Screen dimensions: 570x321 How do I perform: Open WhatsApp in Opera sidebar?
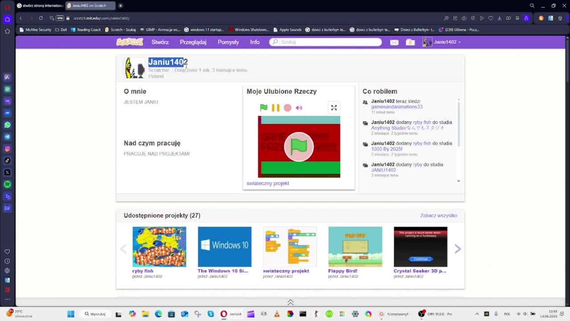pos(7,125)
